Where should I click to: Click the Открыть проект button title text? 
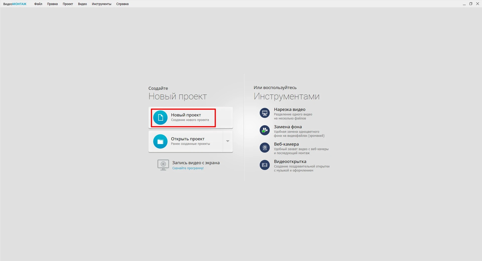188,139
